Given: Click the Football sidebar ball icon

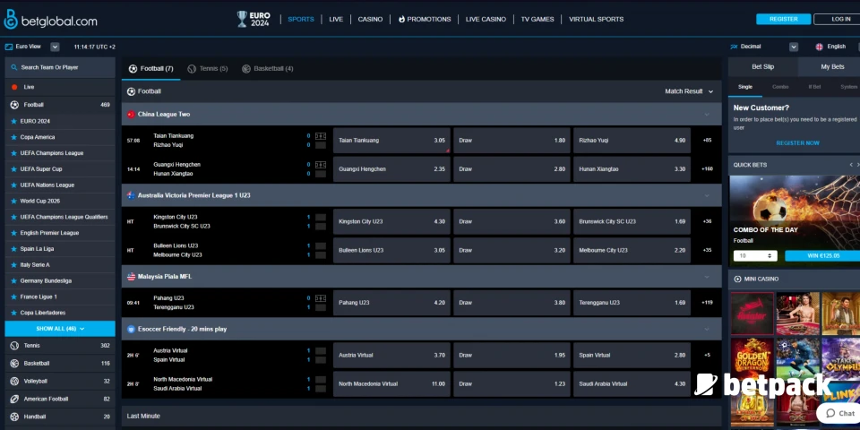Looking at the screenshot, I should click(x=14, y=105).
